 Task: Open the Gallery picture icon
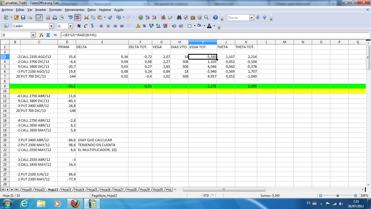click(193, 17)
